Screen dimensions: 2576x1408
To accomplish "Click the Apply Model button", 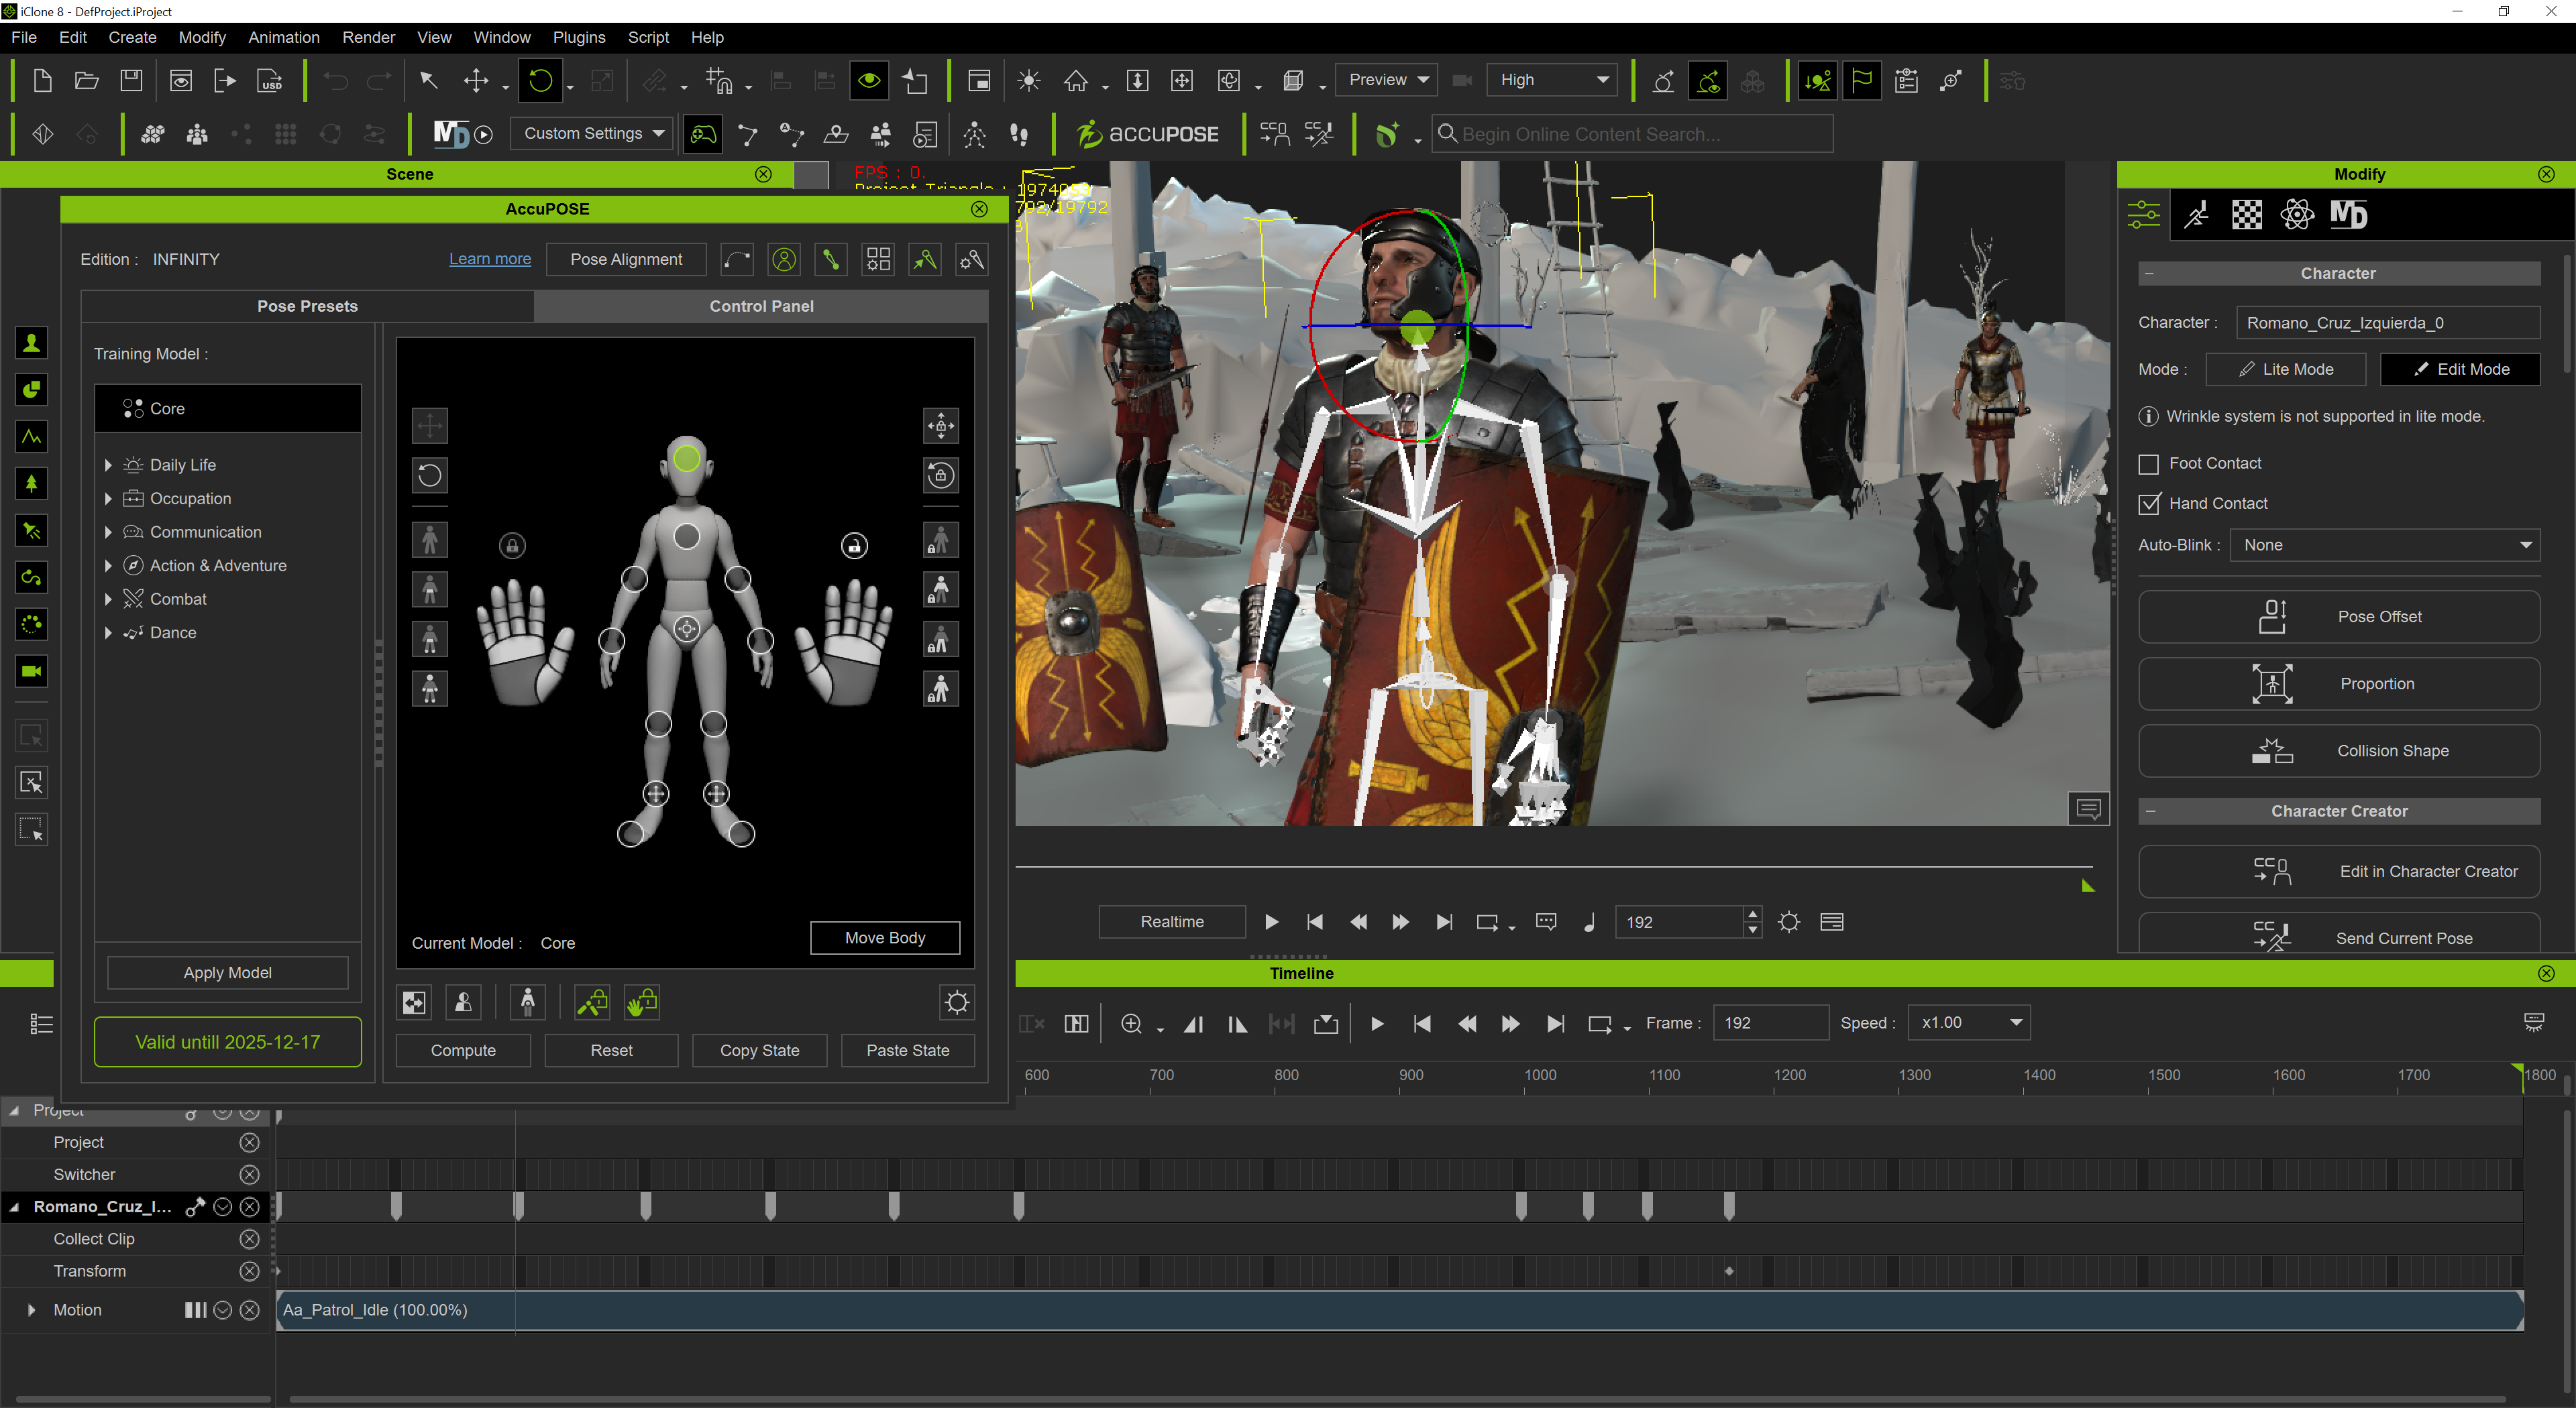I will (227, 974).
